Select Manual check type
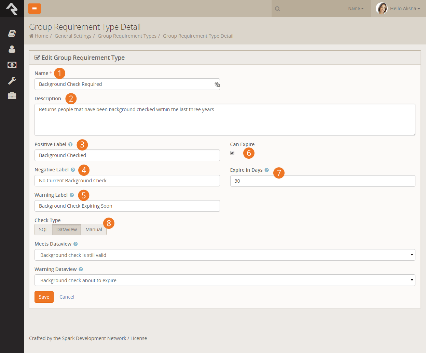 coord(94,230)
